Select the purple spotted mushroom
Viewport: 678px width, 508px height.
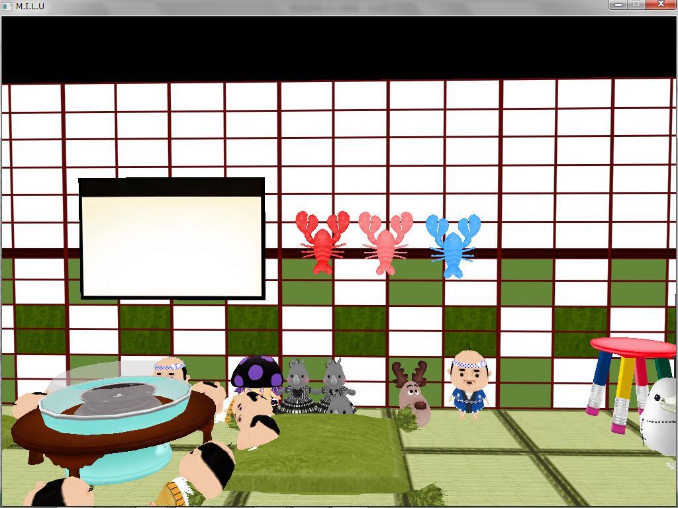click(257, 372)
